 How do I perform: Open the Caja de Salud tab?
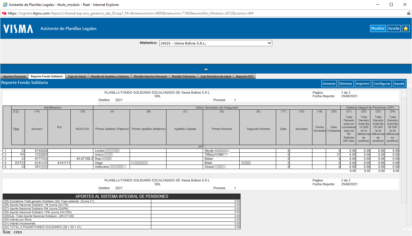[77, 76]
